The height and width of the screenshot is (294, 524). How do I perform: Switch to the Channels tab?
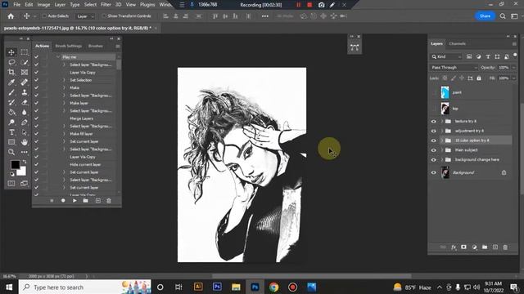click(457, 43)
